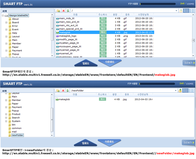Collapse the /design/stableEN/ root node
This screenshot has height=159, width=196.
click(x=3, y=16)
